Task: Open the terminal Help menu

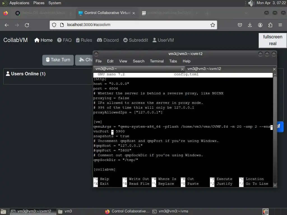Action: (186, 61)
